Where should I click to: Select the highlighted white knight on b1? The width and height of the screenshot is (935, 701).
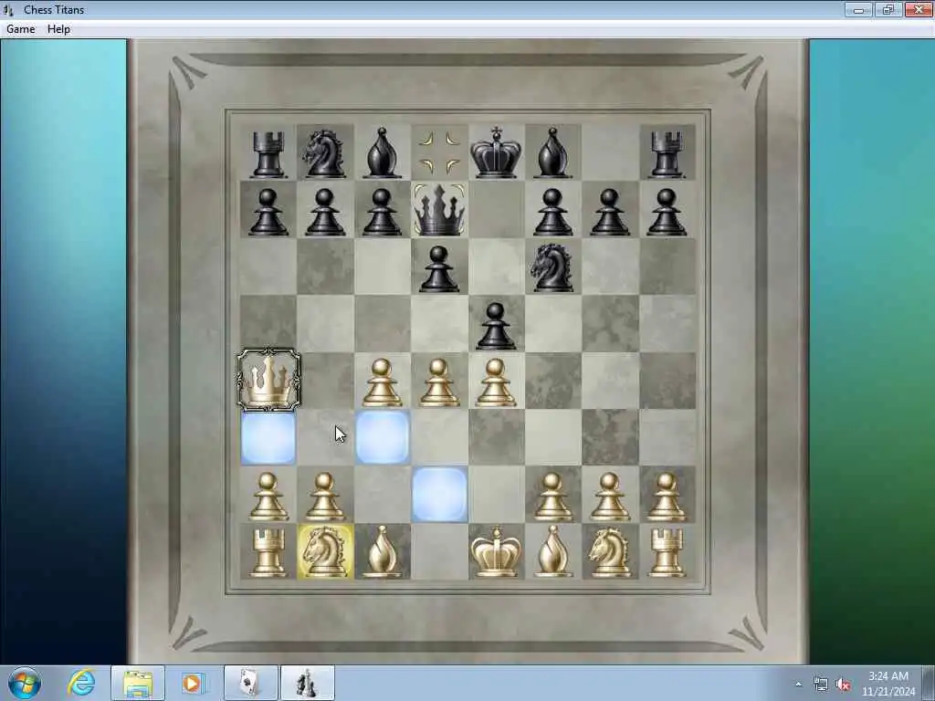coord(325,552)
